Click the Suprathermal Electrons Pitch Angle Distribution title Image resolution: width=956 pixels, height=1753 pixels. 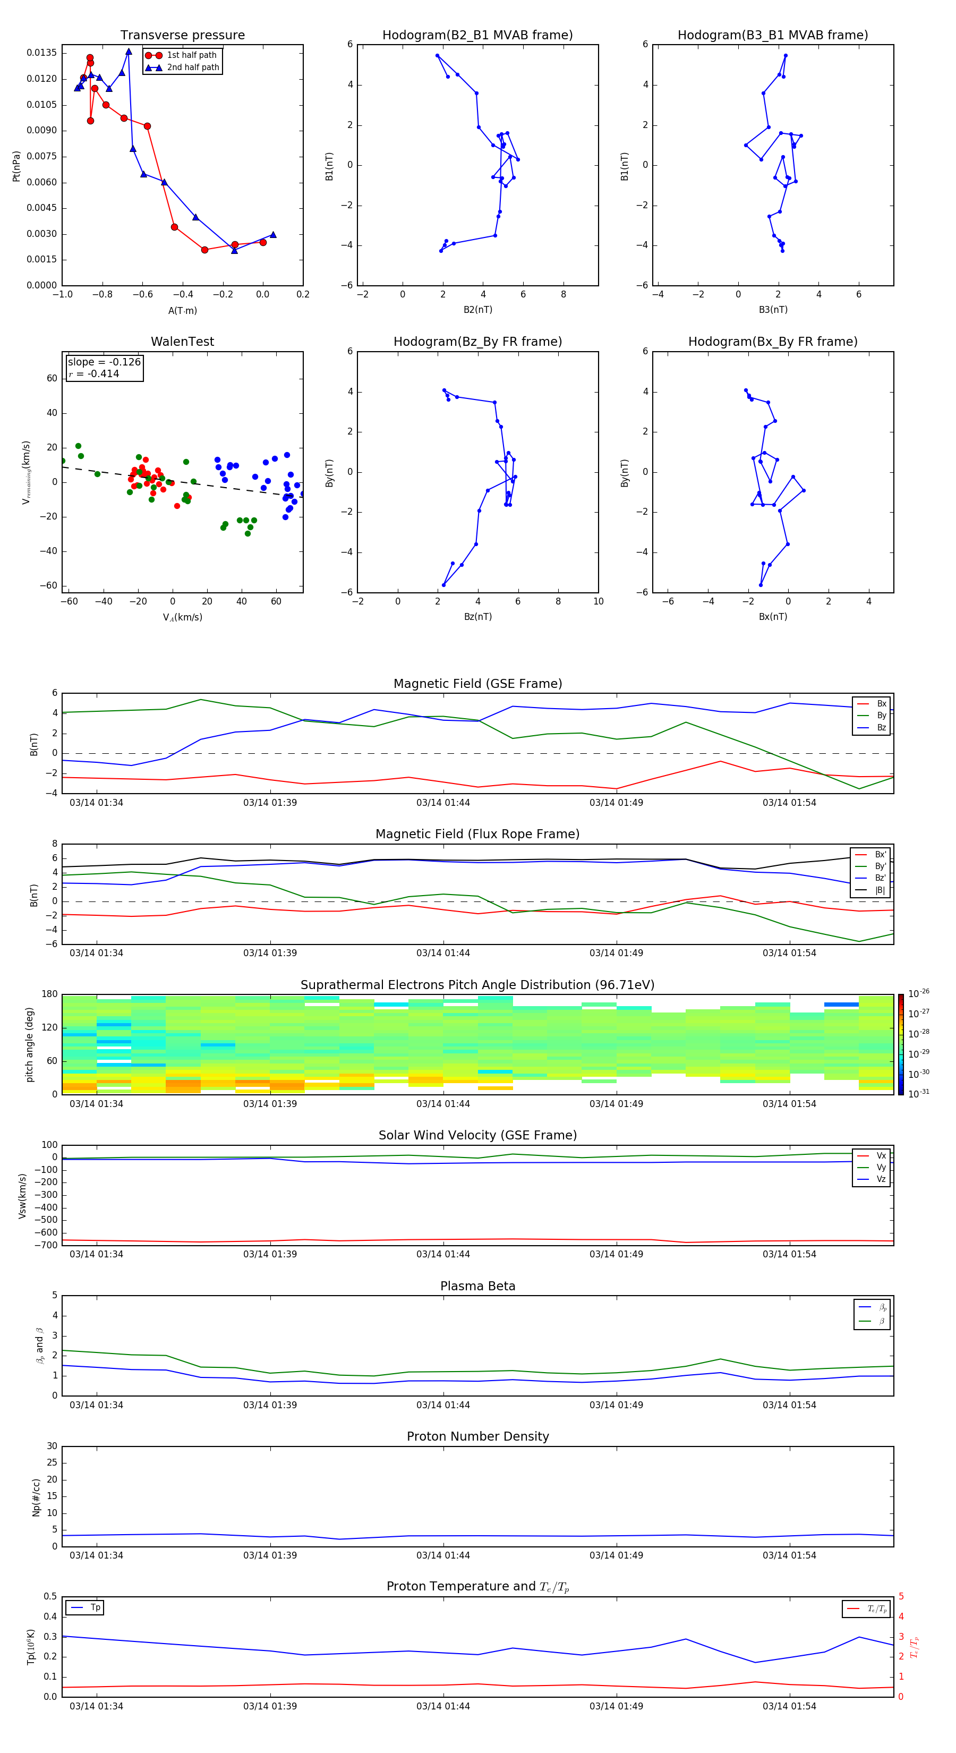pyautogui.click(x=477, y=985)
